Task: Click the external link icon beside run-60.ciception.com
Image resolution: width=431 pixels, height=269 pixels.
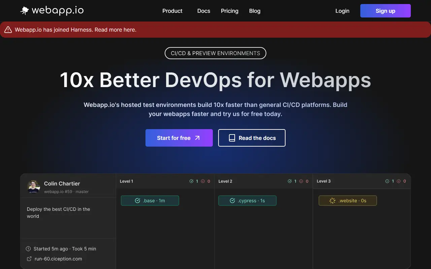Action: tap(29, 259)
